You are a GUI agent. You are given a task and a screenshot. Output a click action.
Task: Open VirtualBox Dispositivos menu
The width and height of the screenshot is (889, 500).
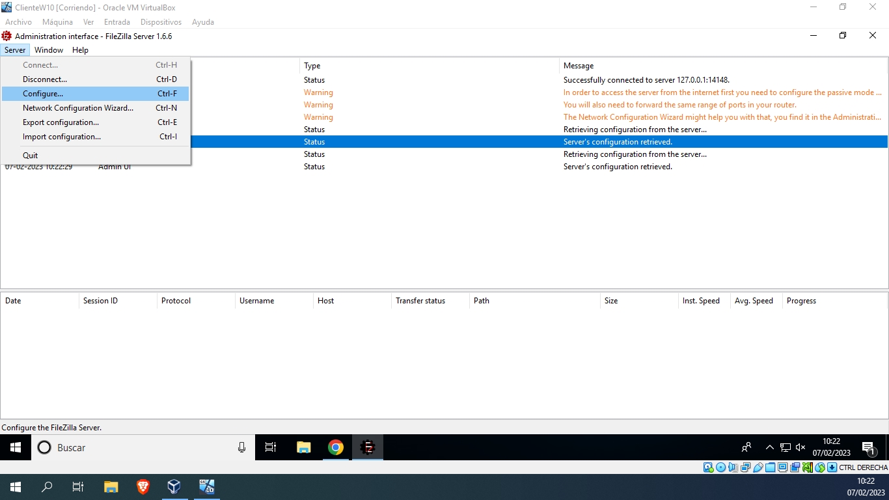click(x=161, y=22)
